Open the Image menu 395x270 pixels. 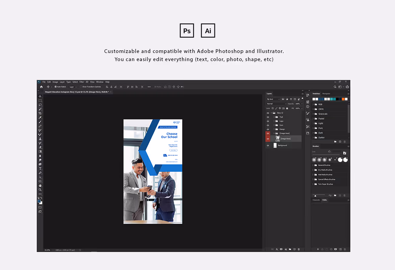(x=55, y=82)
